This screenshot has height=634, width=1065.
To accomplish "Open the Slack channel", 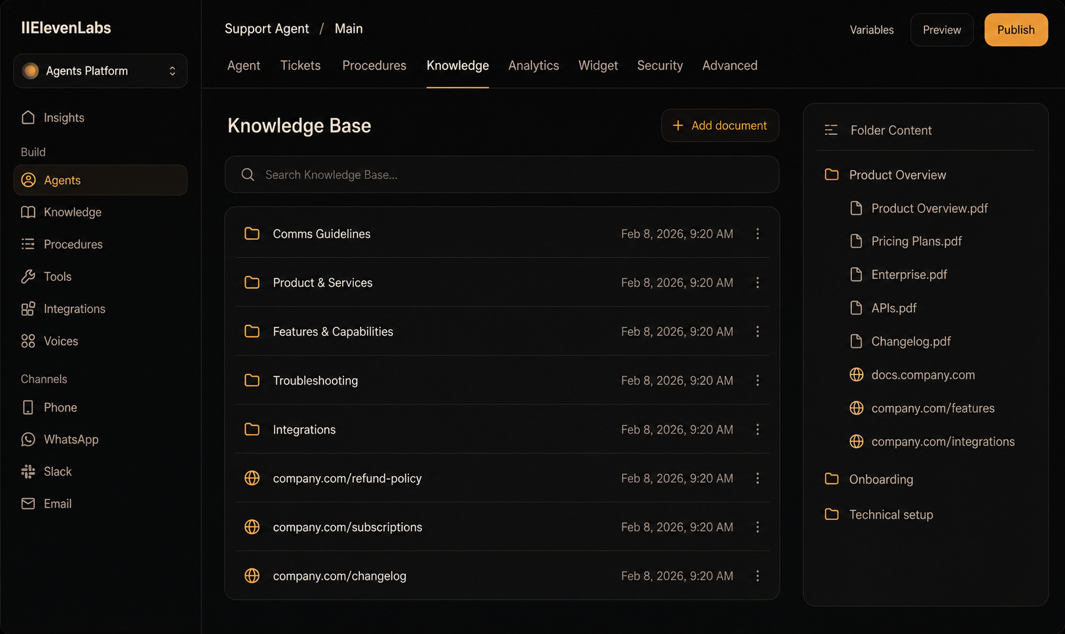I will point(46,472).
